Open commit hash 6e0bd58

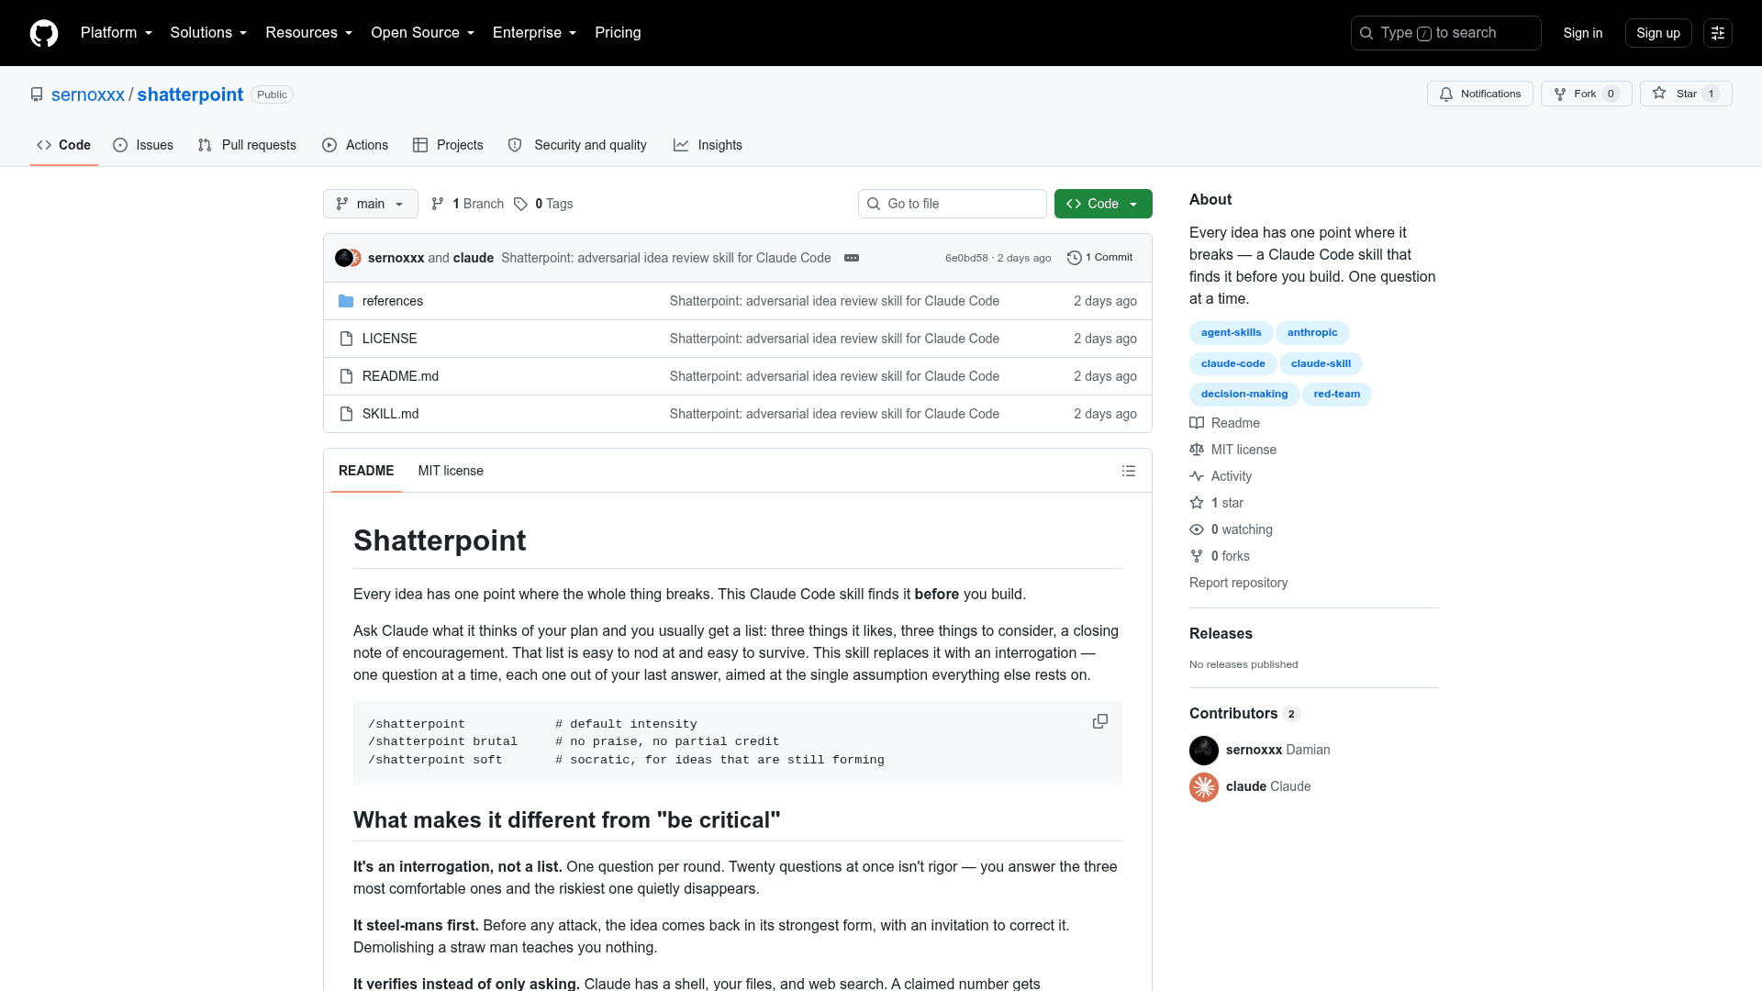click(x=966, y=258)
